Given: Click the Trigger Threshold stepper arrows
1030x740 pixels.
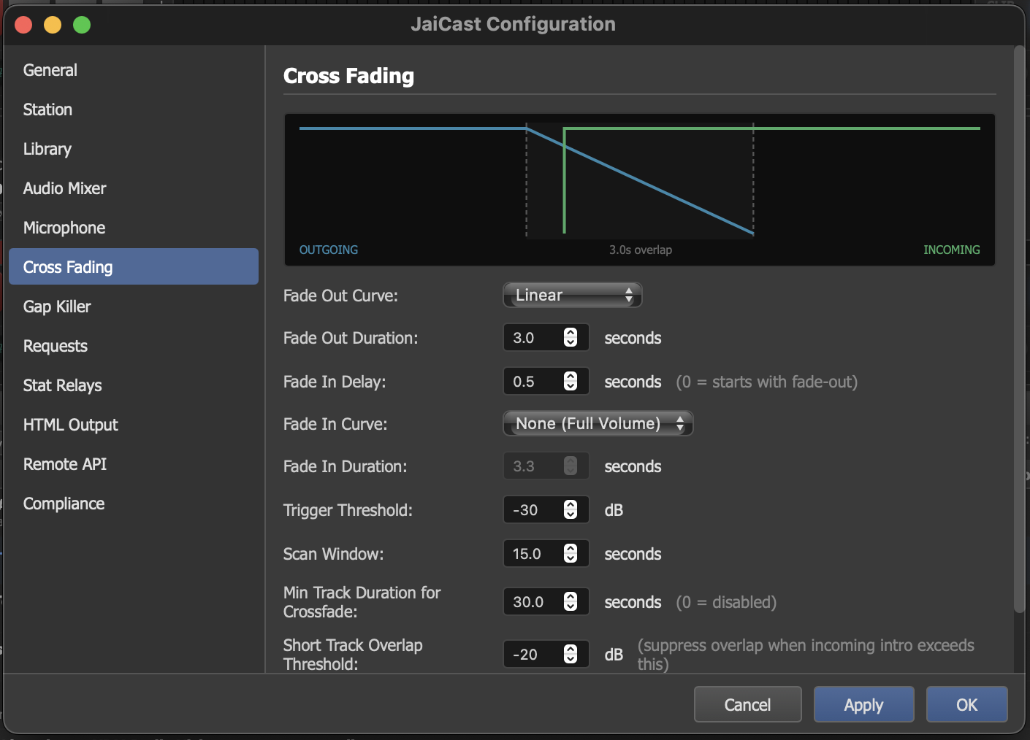Looking at the screenshot, I should click(571, 509).
